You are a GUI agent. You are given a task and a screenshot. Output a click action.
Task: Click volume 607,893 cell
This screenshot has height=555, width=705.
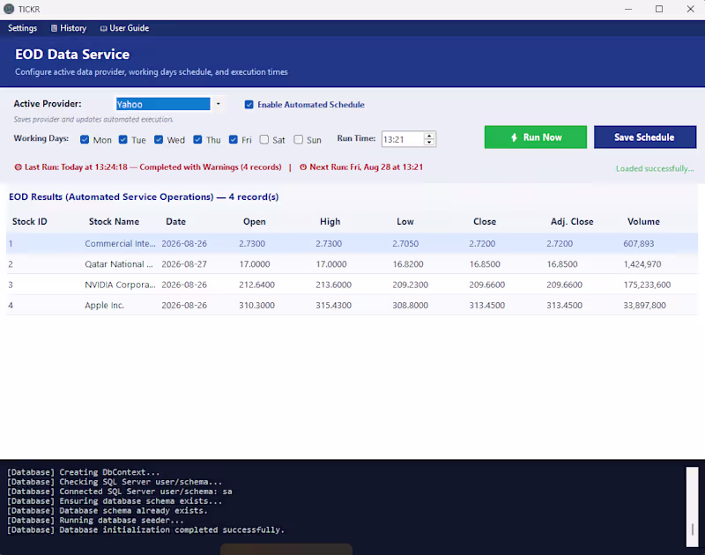tap(639, 243)
